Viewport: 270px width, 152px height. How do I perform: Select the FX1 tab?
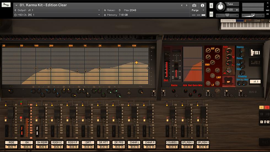(x=255, y=53)
